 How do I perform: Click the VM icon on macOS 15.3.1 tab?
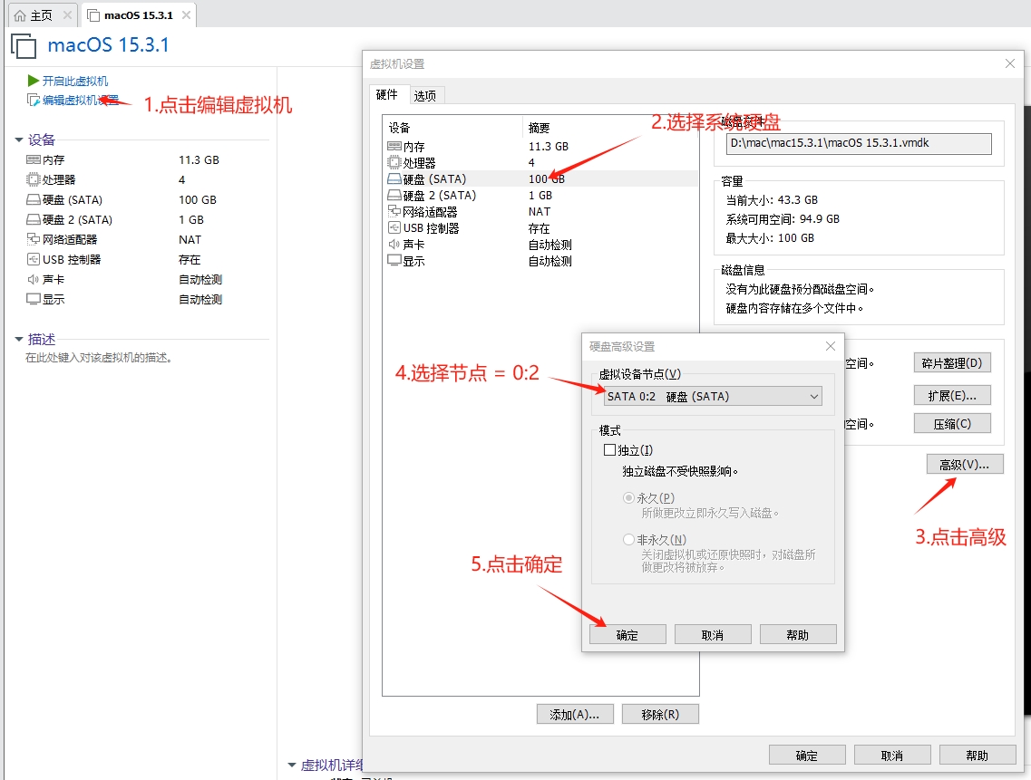[x=94, y=15]
